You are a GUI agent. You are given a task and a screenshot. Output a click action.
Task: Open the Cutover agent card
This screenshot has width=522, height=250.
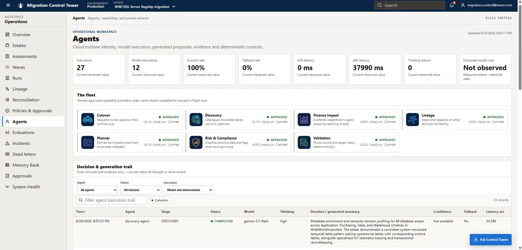pyautogui.click(x=130, y=119)
